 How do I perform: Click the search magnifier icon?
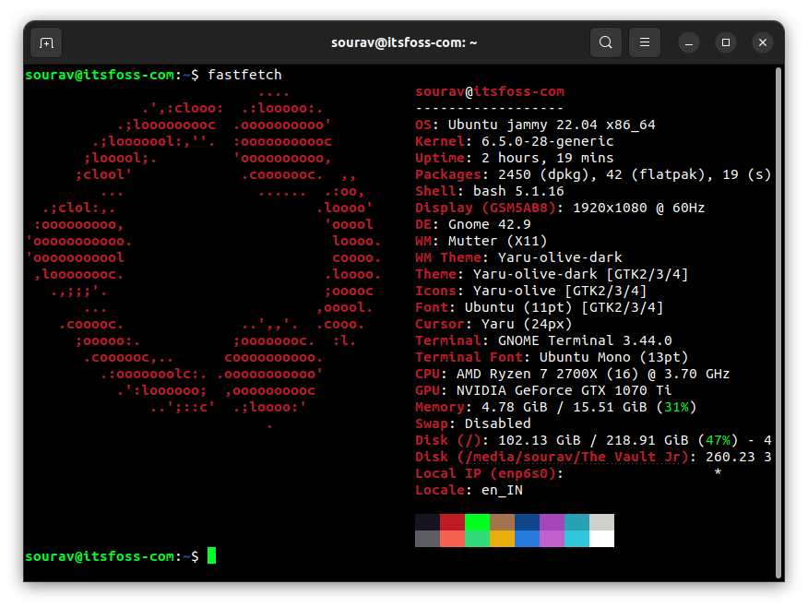pos(605,42)
